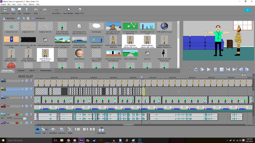Image resolution: width=255 pixels, height=143 pixels.
Task: Click Play From Start button
Action: tap(202, 70)
